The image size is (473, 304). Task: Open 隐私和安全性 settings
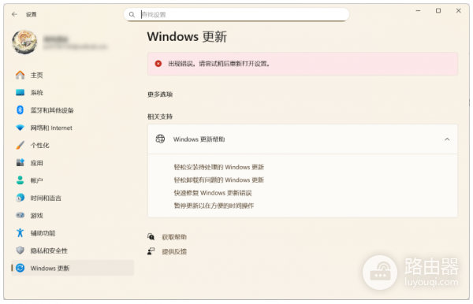click(73, 250)
